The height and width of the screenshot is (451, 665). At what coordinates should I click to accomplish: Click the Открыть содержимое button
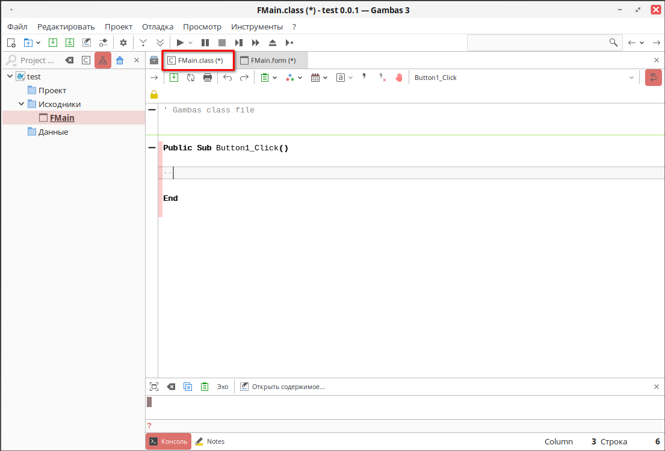coord(283,387)
